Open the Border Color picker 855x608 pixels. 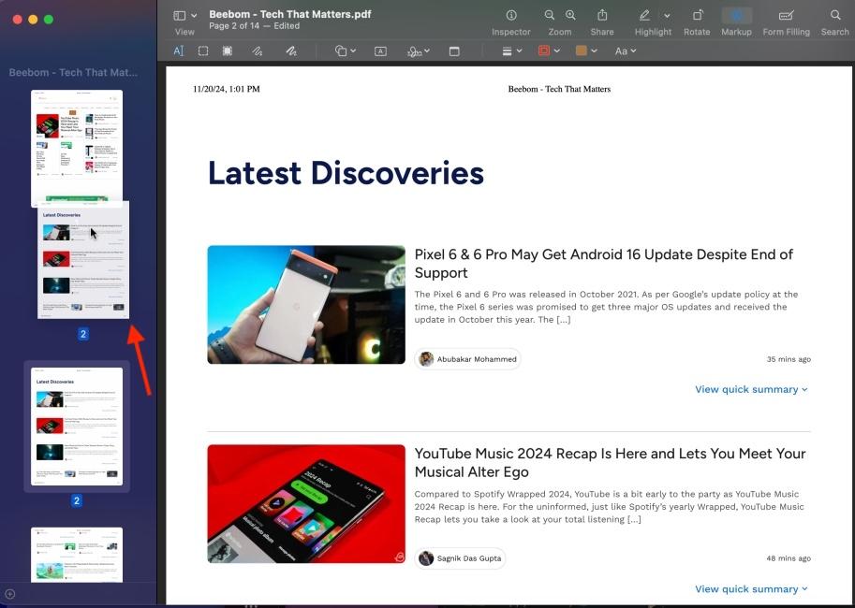(x=549, y=51)
